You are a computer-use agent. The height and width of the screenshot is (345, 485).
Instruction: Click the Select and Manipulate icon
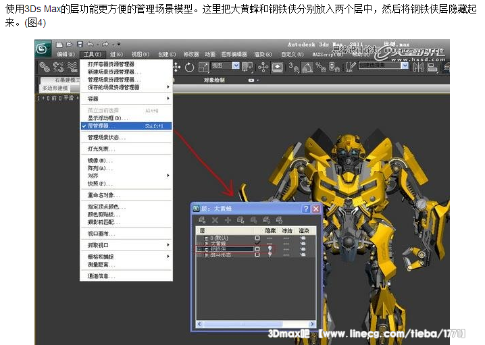pyautogui.click(x=263, y=67)
